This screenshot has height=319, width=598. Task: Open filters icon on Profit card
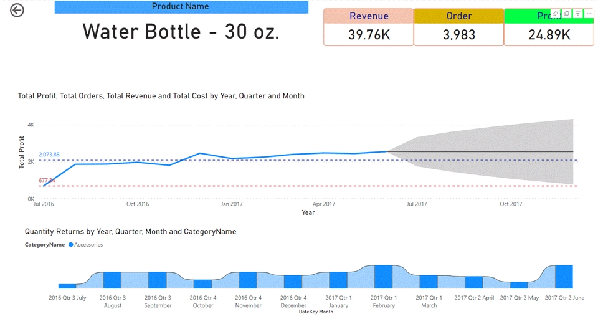578,13
